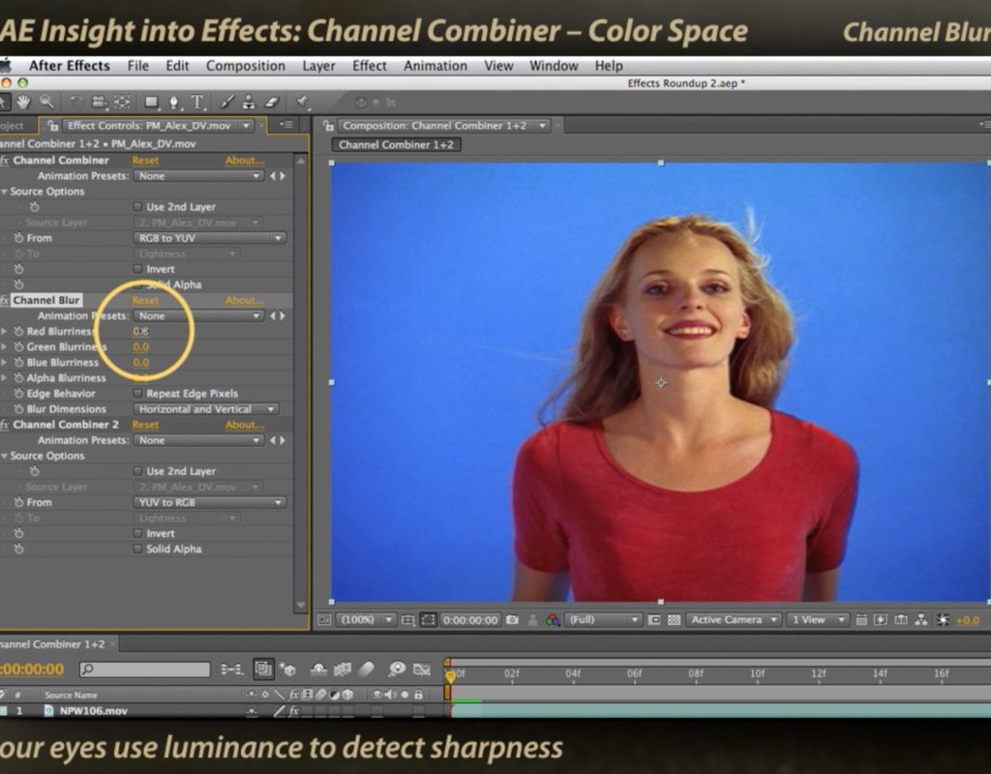Open the (Full) resolution dropdown
This screenshot has height=774, width=991.
point(603,620)
